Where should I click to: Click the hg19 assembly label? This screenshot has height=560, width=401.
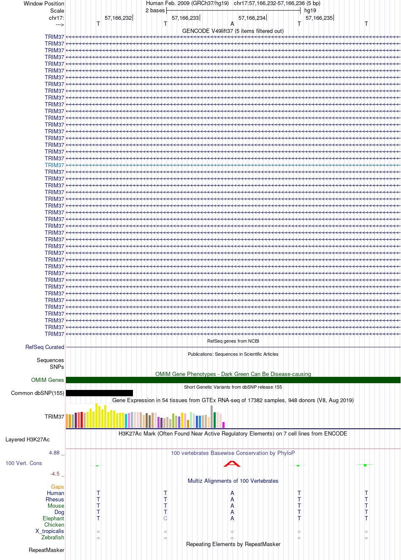click(x=310, y=10)
